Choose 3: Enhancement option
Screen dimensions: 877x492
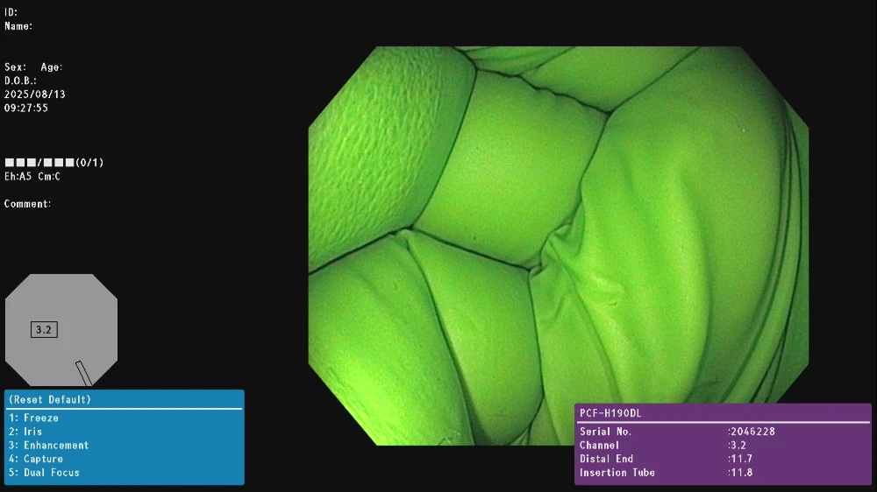48,446
